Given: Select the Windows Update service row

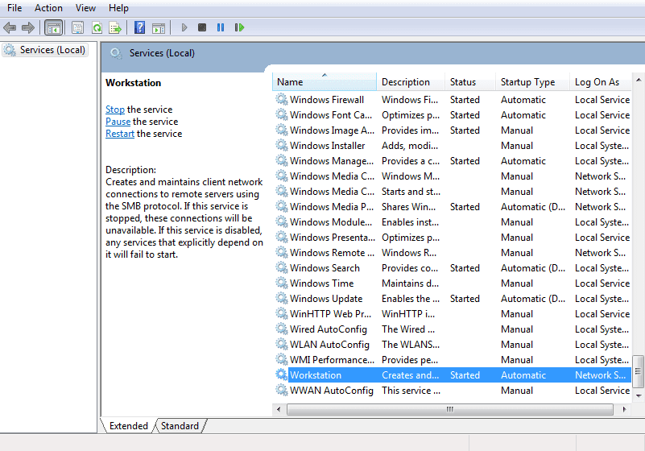Looking at the screenshot, I should 326,299.
